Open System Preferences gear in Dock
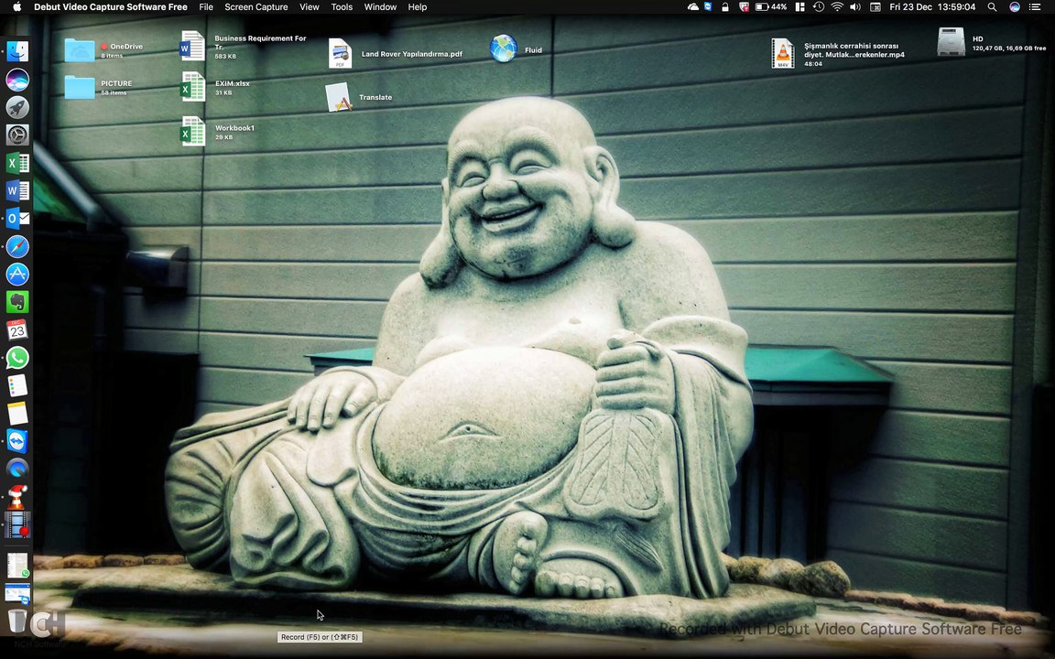This screenshot has width=1055, height=659. 17,135
